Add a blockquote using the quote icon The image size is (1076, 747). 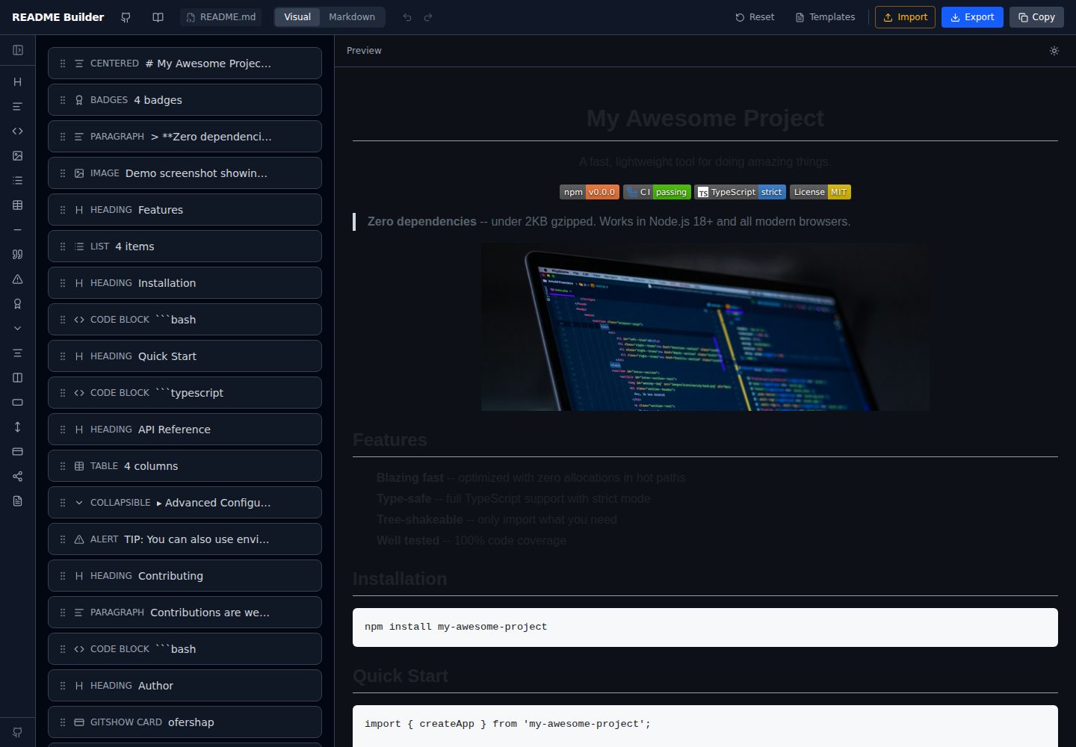(x=18, y=255)
